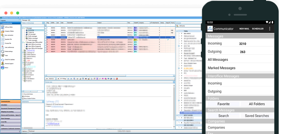
Task: Open User preferences
Action: (x=7, y=47)
